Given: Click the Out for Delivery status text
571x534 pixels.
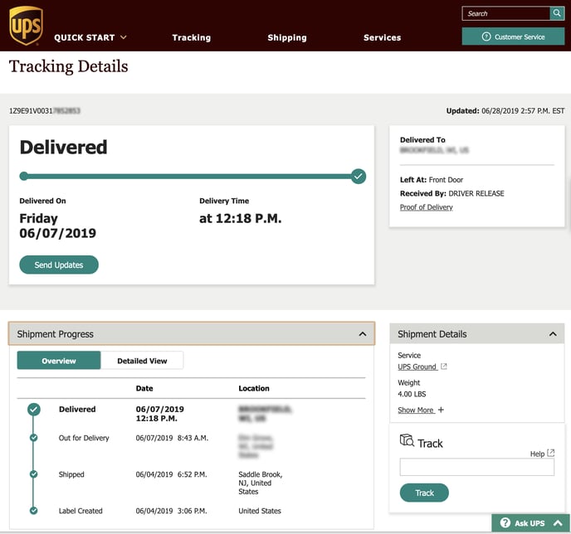Looking at the screenshot, I should coord(84,438).
